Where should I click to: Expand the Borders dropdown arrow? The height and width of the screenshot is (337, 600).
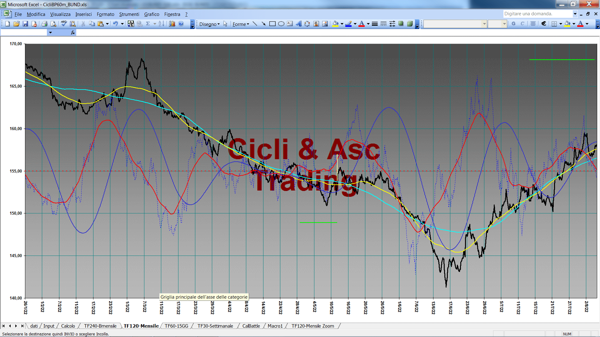pyautogui.click(x=561, y=24)
